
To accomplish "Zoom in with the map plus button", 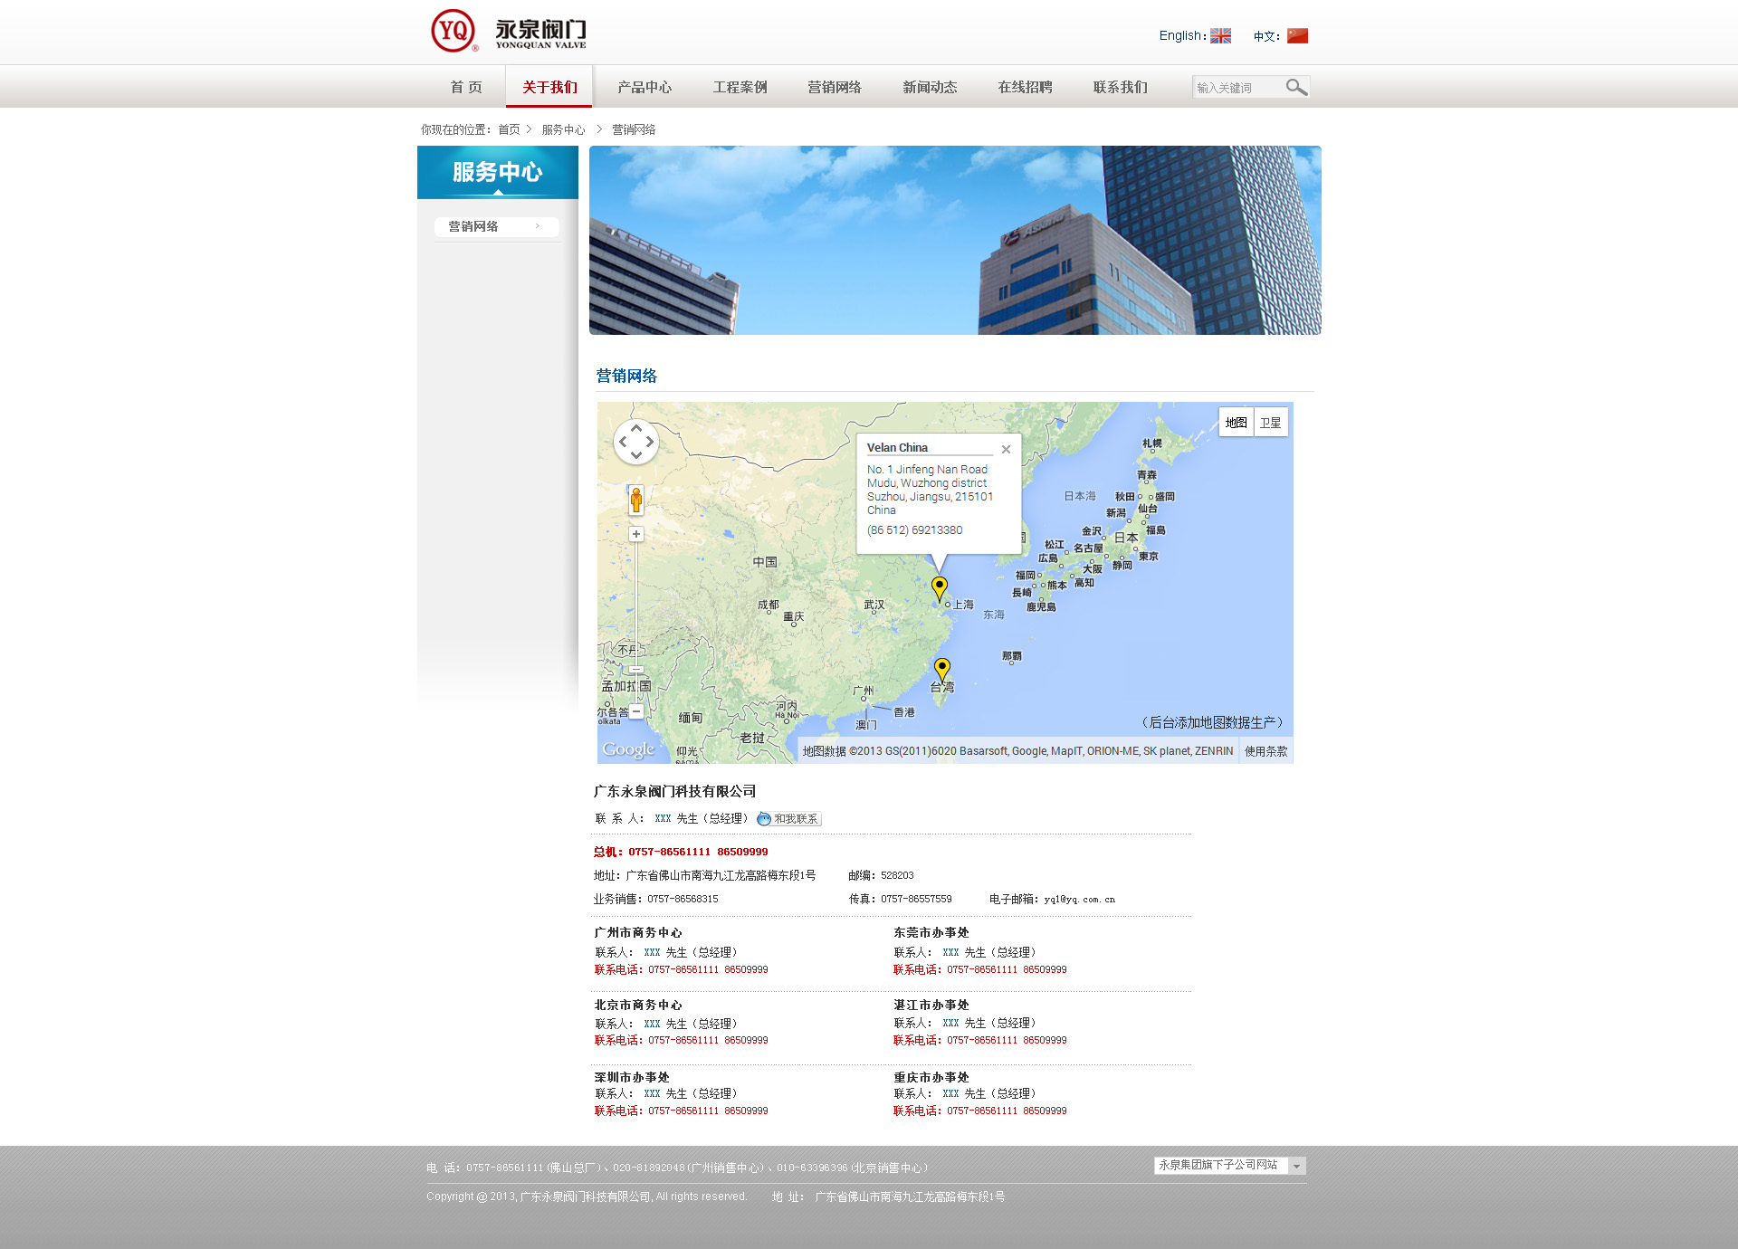I will click(x=636, y=534).
